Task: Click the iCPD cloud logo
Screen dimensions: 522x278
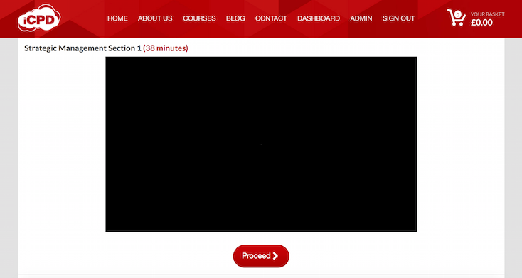Action: pyautogui.click(x=39, y=18)
